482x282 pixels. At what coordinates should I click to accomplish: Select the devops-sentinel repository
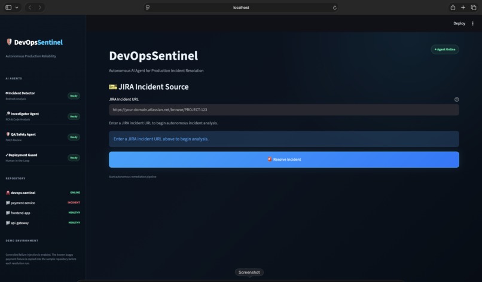point(23,193)
